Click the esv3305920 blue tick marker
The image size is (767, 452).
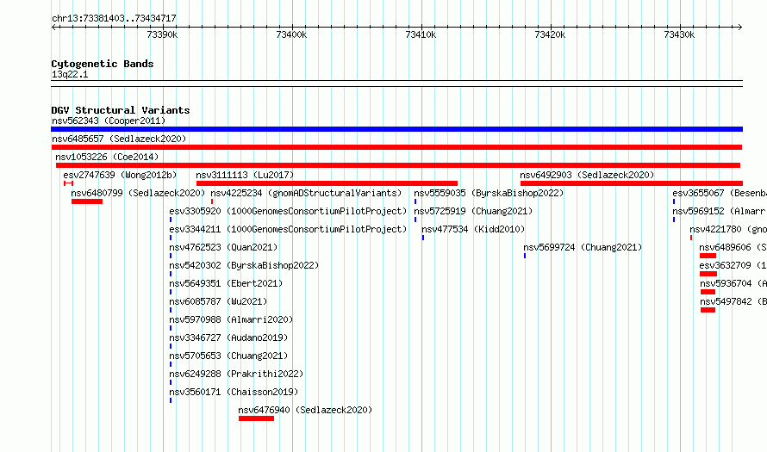pos(171,220)
